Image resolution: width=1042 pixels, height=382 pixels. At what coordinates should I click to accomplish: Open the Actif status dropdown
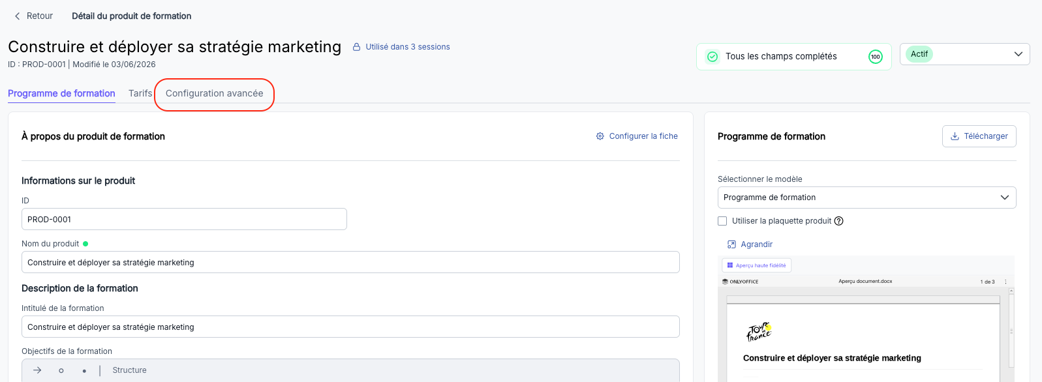[x=964, y=54]
